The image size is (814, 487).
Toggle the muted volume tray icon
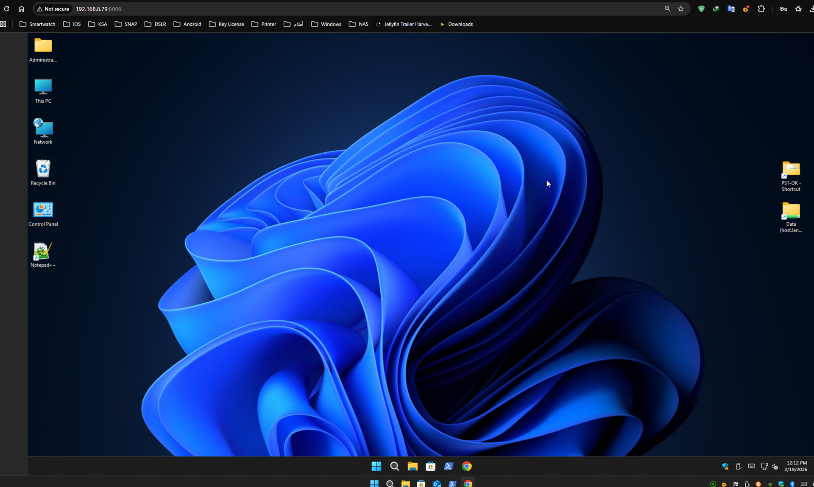coord(775,466)
